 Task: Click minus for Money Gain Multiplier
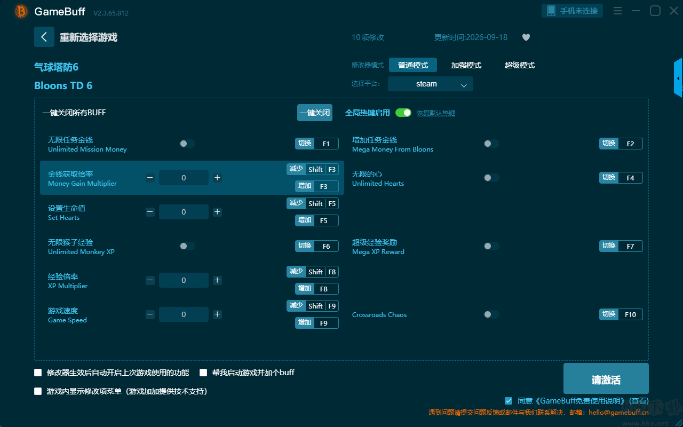[x=150, y=178]
